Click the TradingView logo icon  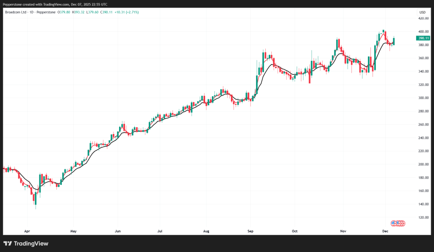[x=8, y=244]
